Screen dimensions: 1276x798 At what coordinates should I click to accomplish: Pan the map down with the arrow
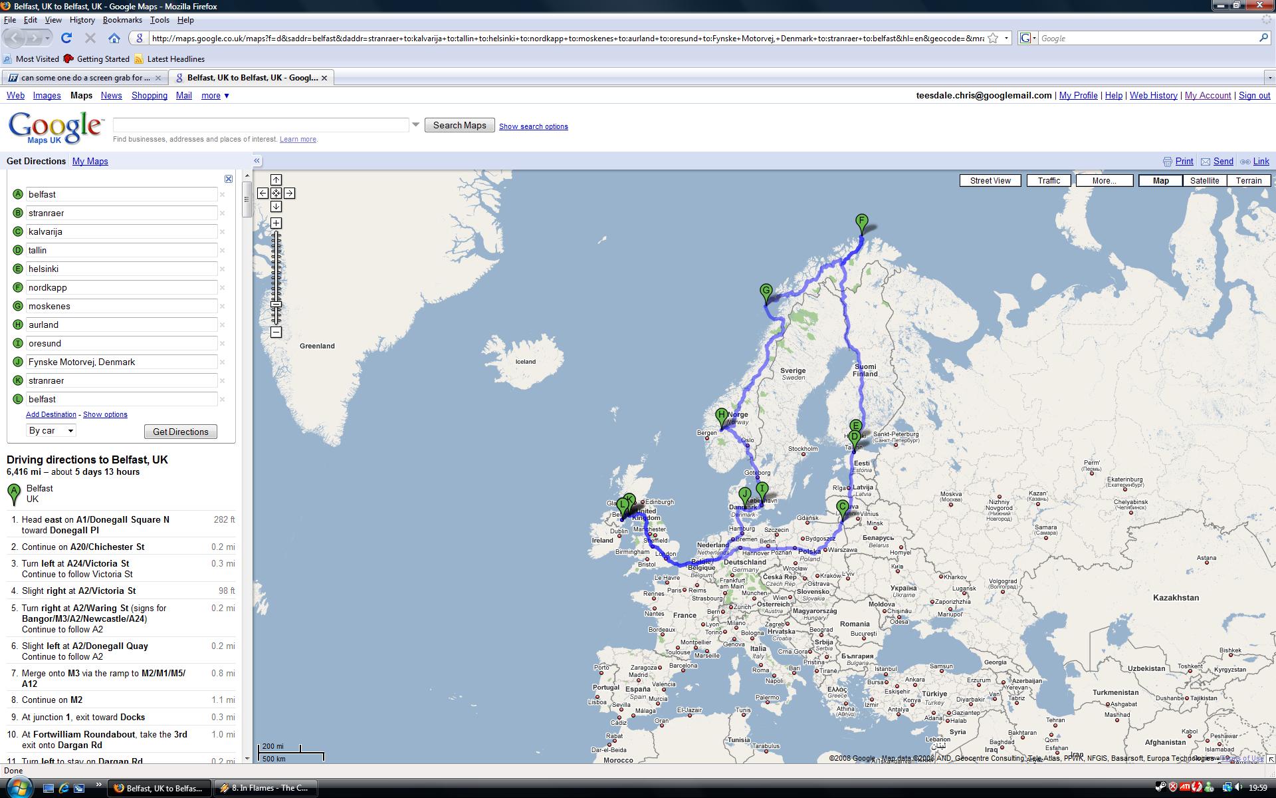(276, 207)
